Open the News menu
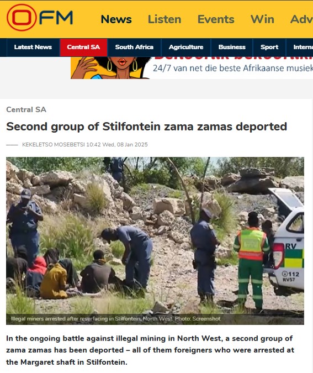The height and width of the screenshot is (373, 313). coord(116,19)
